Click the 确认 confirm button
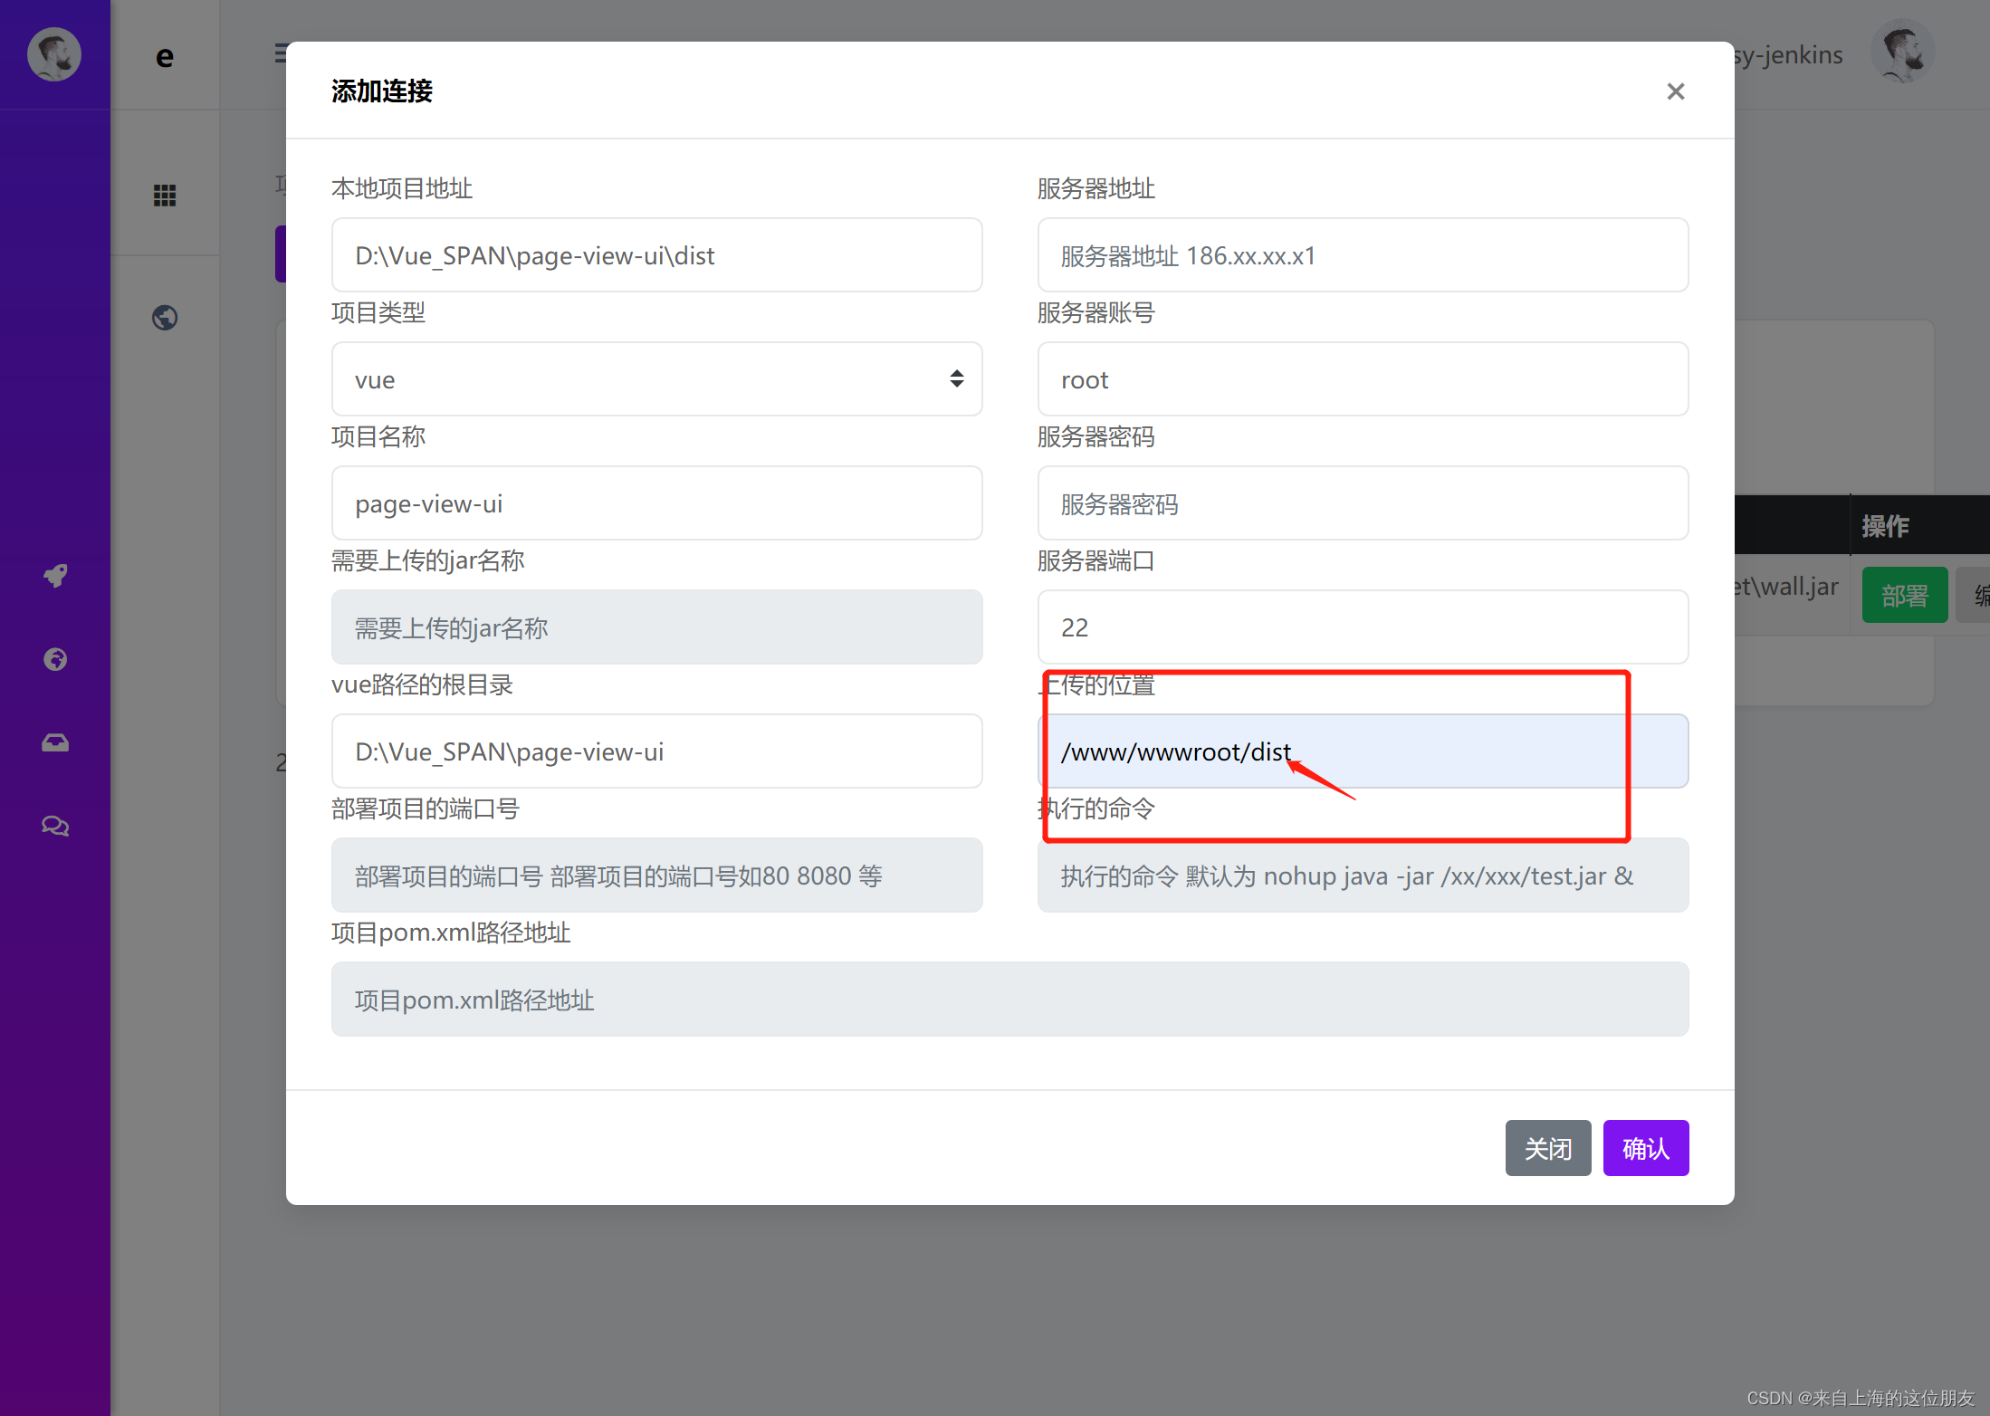The width and height of the screenshot is (1990, 1416). coord(1645,1148)
